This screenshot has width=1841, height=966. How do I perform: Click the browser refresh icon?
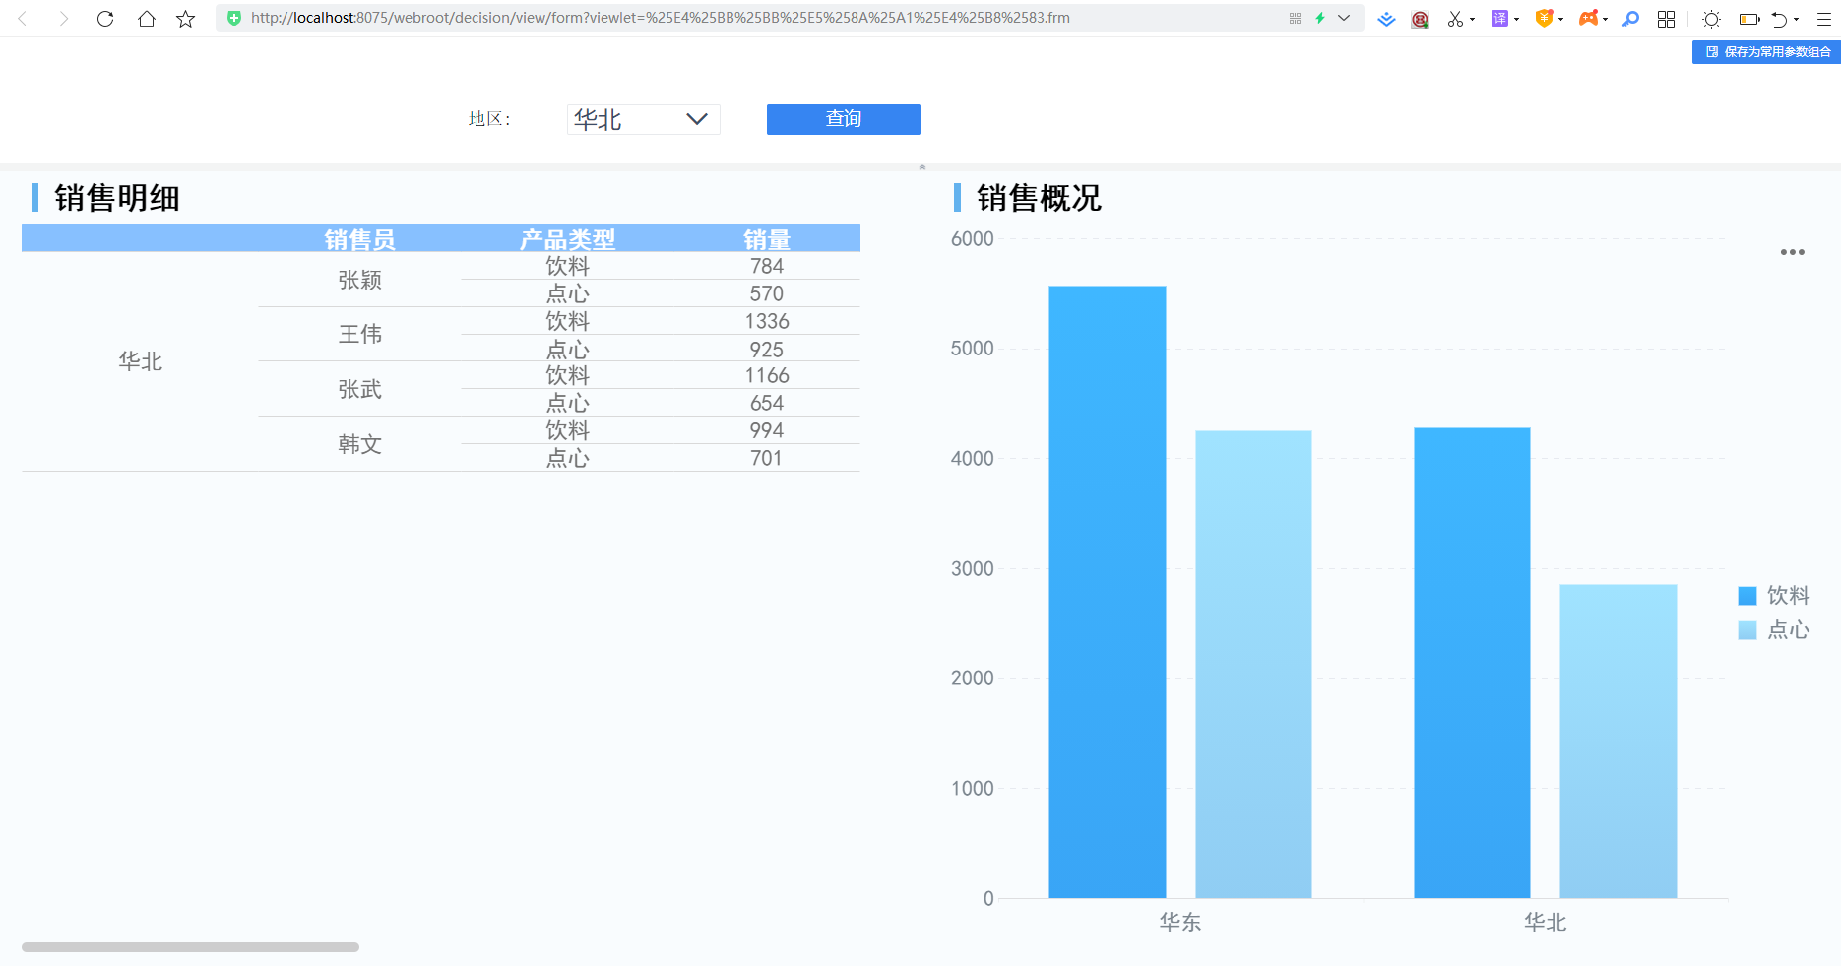105,19
